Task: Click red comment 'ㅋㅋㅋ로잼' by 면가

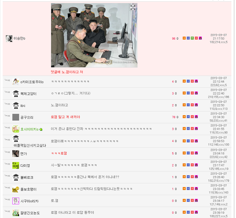Action: [x=59, y=153]
